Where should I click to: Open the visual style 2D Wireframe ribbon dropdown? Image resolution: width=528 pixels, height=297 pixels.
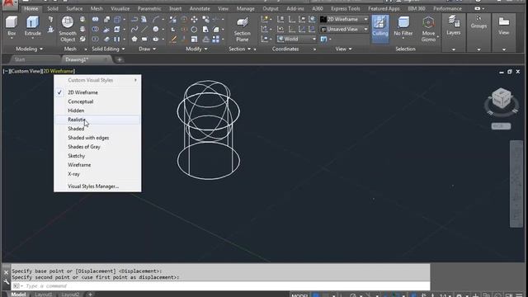[344, 19]
